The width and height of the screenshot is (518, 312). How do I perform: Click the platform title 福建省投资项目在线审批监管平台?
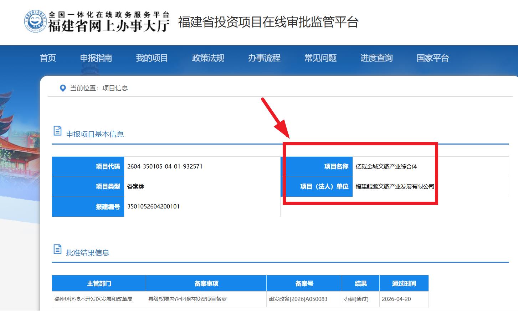(268, 22)
